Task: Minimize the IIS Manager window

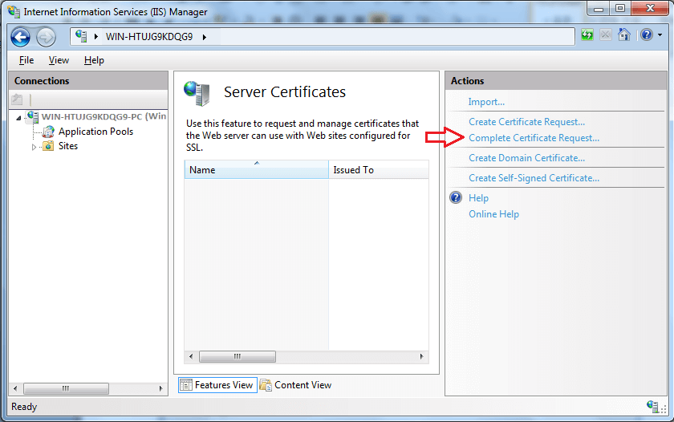Action: pos(599,9)
